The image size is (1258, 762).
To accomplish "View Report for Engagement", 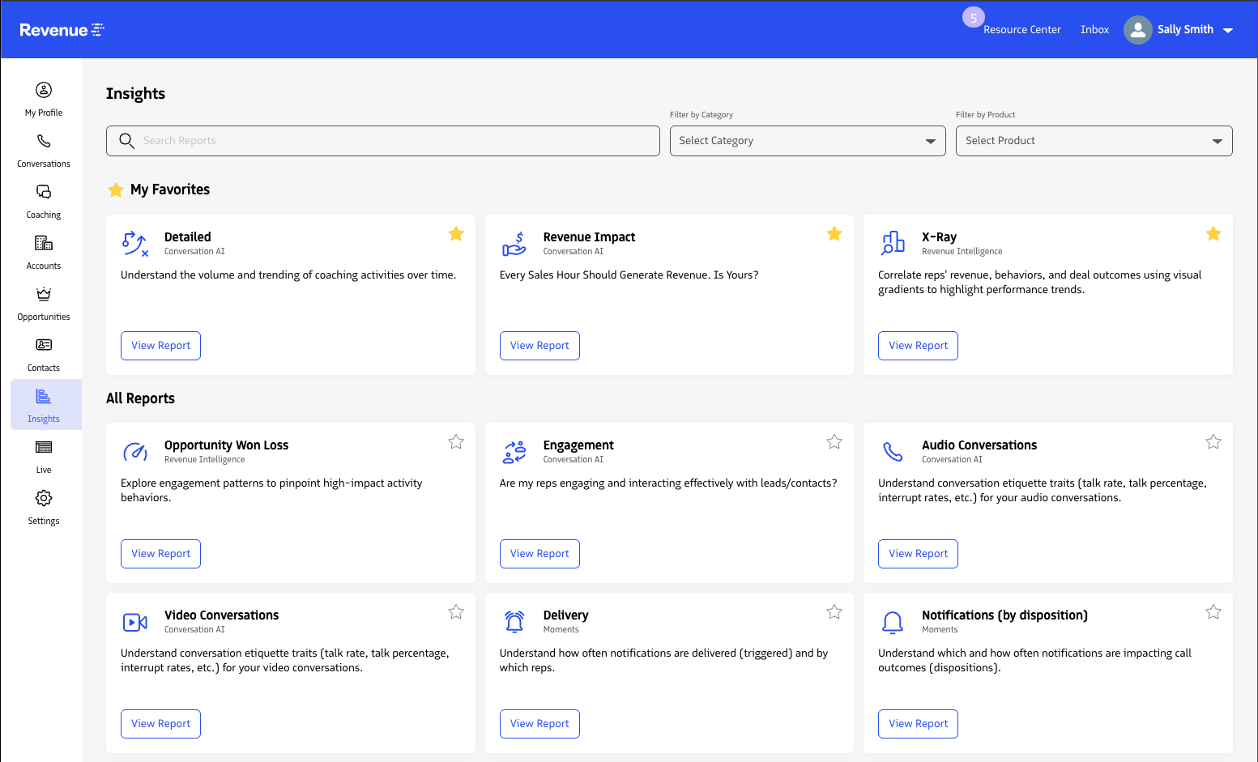I will pyautogui.click(x=539, y=554).
